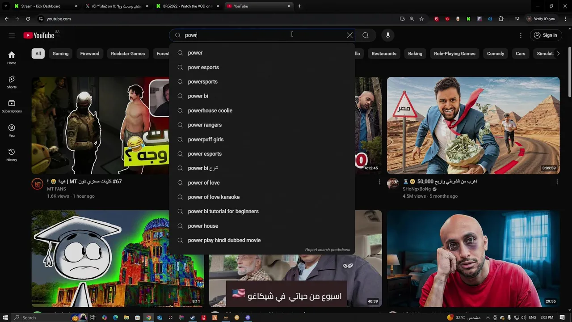This screenshot has height=322, width=572.
Task: Open History in the left sidebar
Action: point(12,154)
